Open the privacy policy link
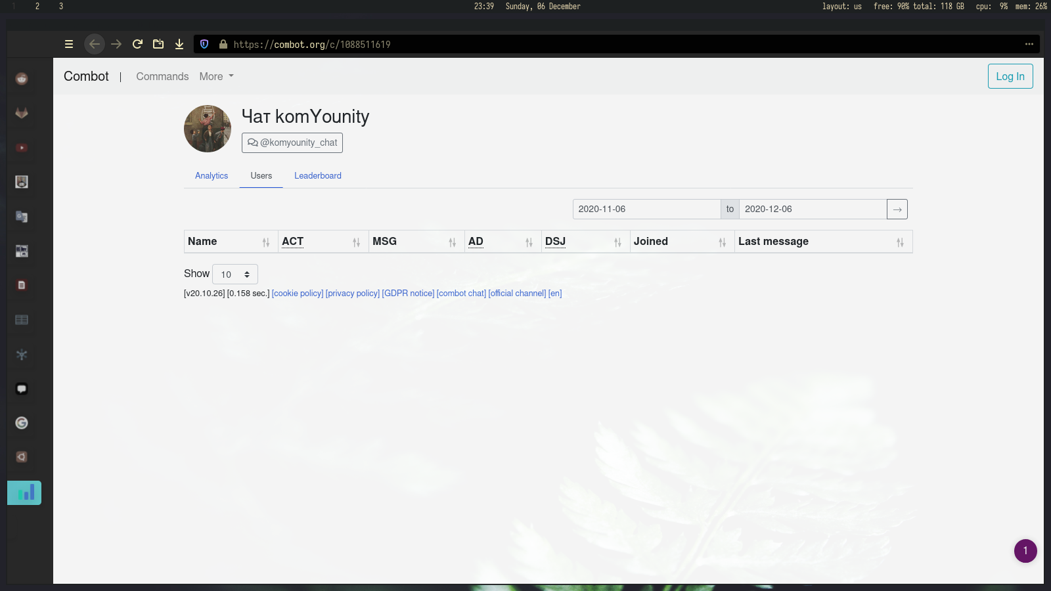 (353, 294)
